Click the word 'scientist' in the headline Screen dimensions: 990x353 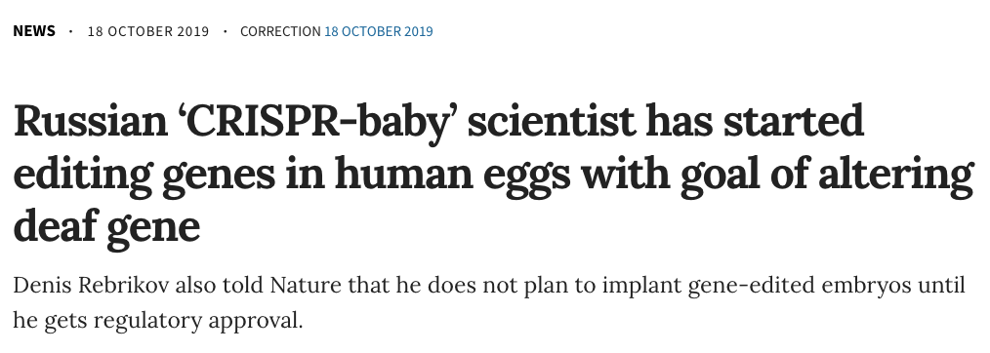[x=551, y=121]
